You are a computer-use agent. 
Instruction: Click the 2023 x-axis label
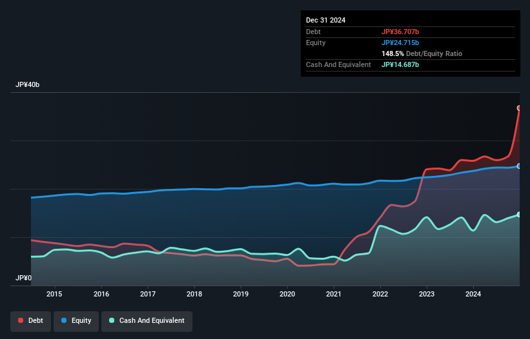[x=427, y=294]
